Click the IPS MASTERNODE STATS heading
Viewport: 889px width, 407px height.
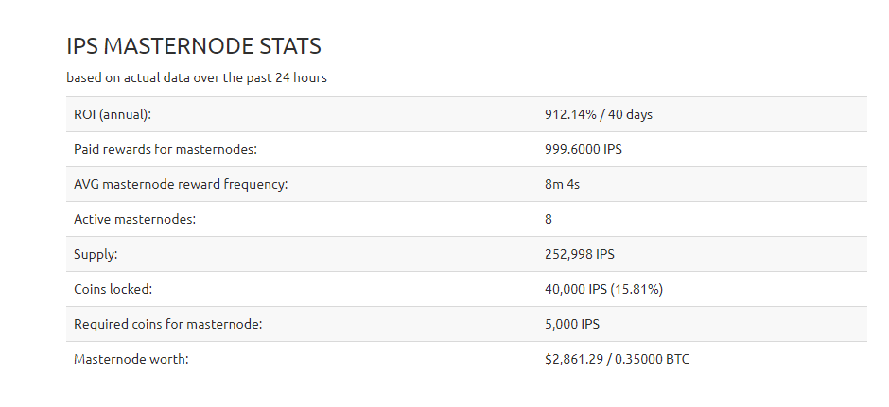(x=194, y=46)
